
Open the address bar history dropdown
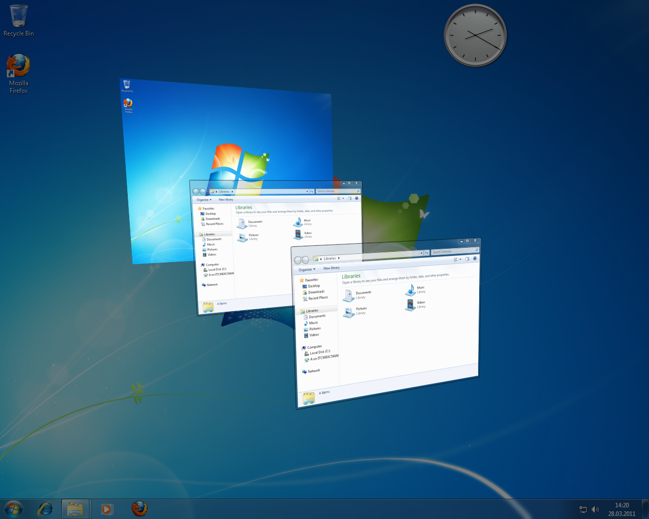[421, 252]
